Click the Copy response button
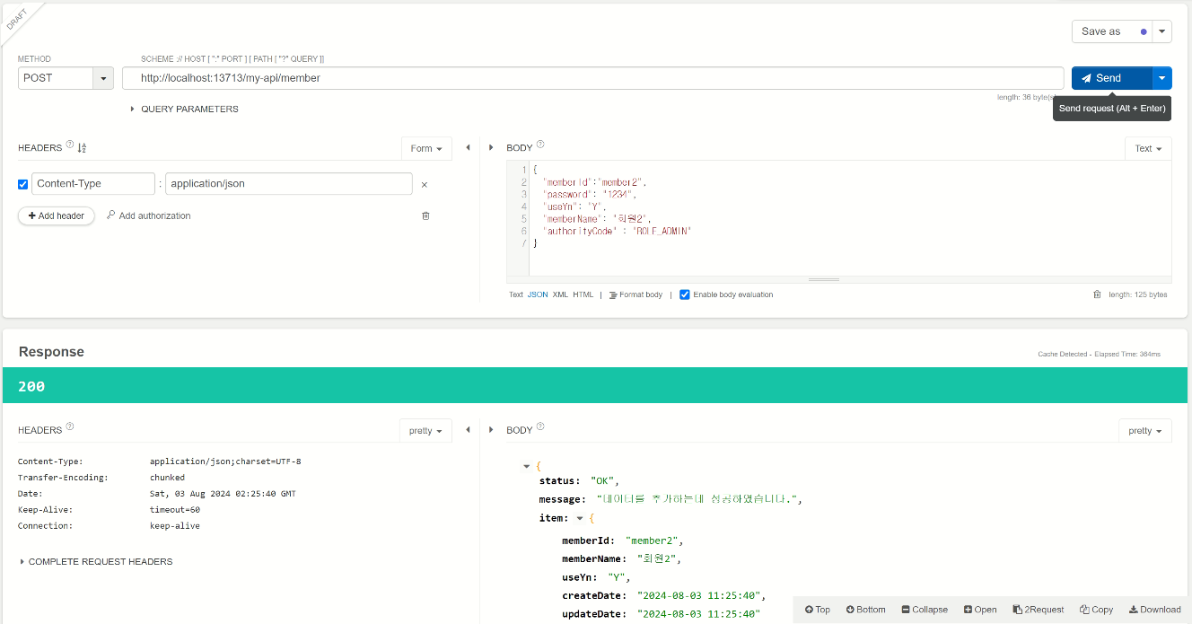 coord(1097,610)
